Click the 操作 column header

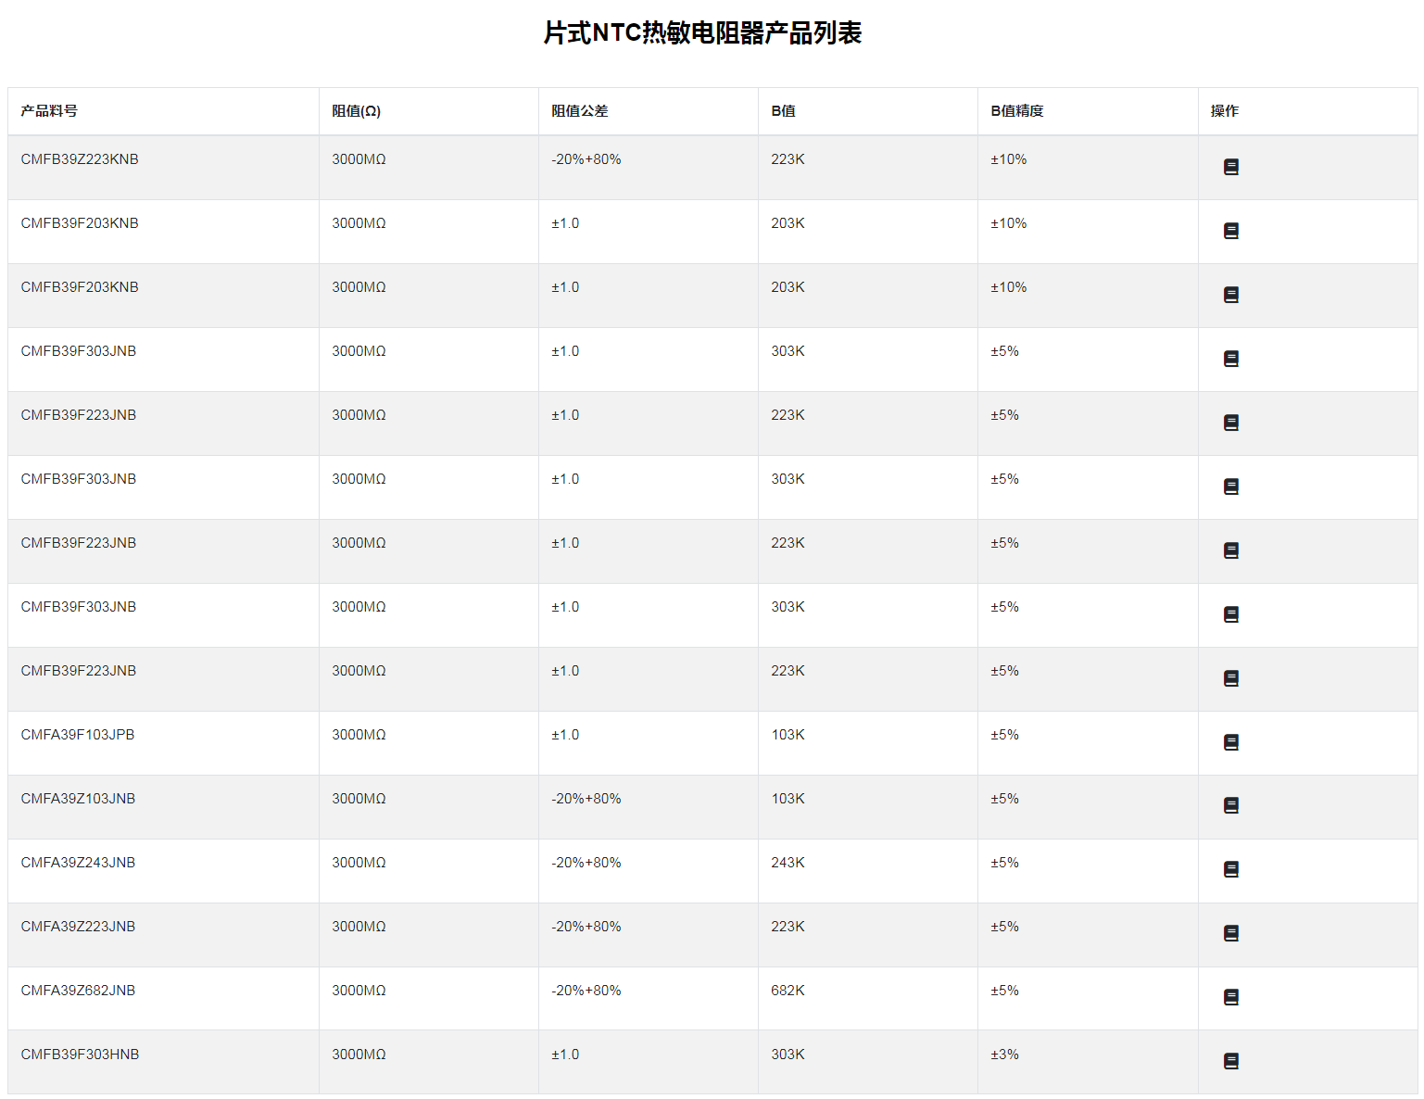(1224, 111)
